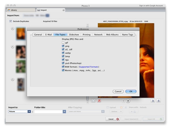Screen dimensions: 172x129
Task: Open the Slideshow preferences tab
Action: click(74, 35)
